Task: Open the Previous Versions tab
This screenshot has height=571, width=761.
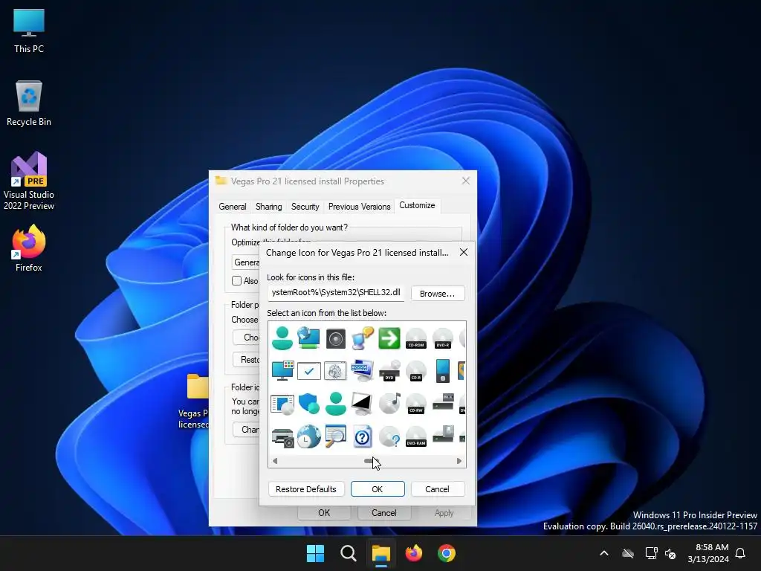Action: [360, 207]
